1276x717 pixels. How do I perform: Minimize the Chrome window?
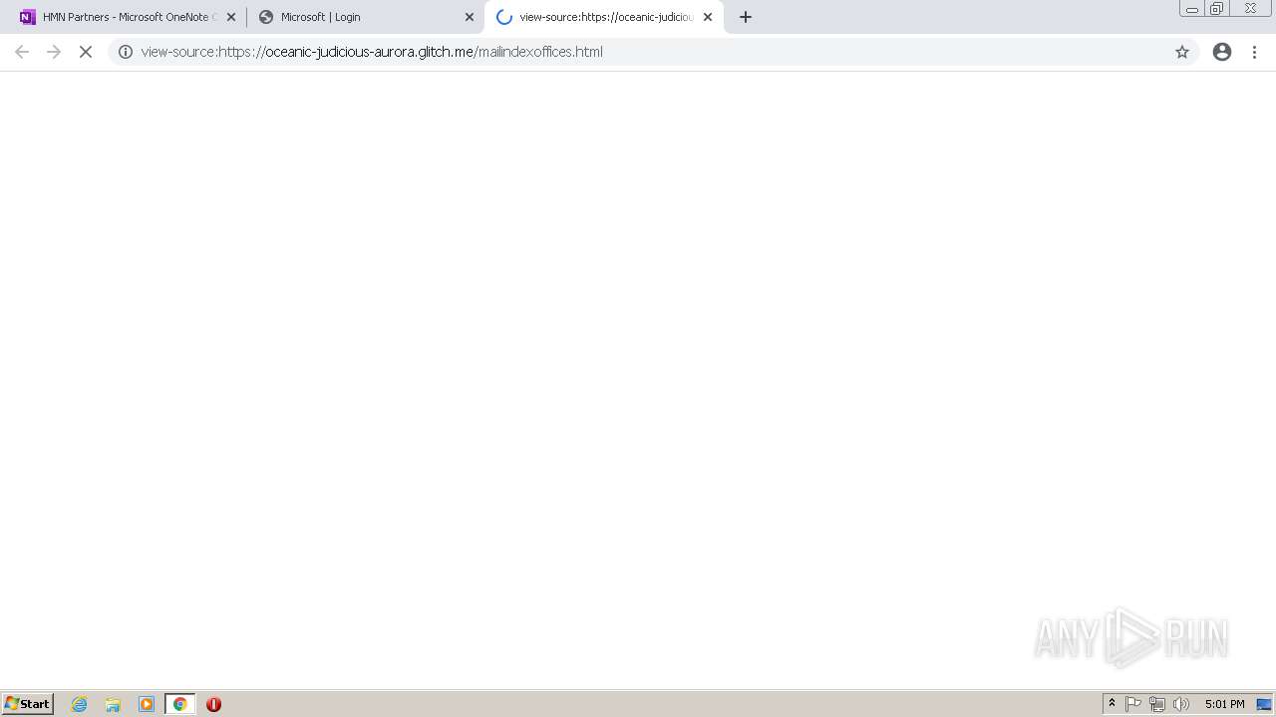[x=1192, y=8]
